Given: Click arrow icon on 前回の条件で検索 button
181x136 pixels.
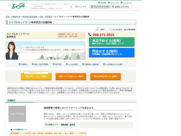Looking at the screenshot, I should pyautogui.click(x=92, y=7).
